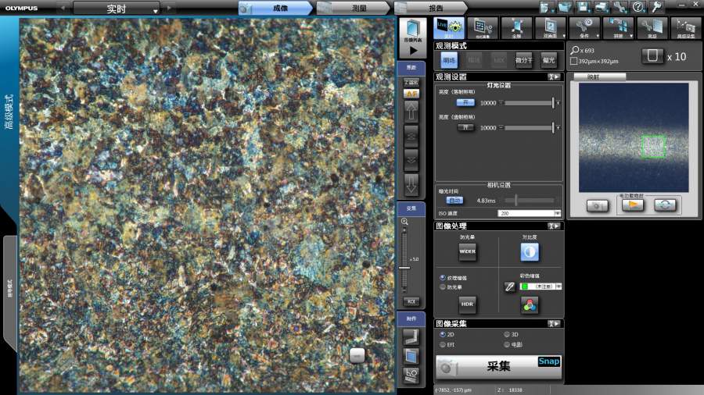
Task: Select the 纹理增强 texture enhancement radio button
Action: 443,278
